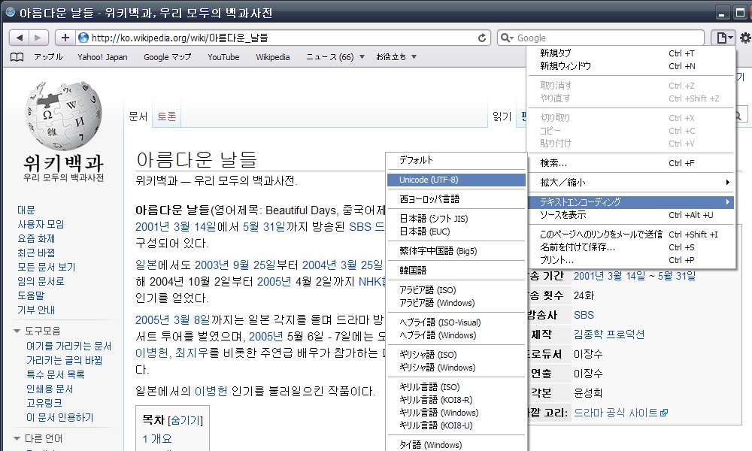Open 이 문서 인용하기 link
752x451 pixels.
[60, 417]
